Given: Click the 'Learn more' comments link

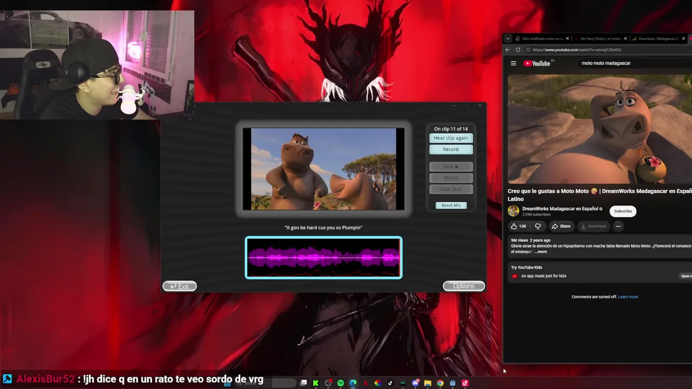Looking at the screenshot, I should (x=628, y=297).
